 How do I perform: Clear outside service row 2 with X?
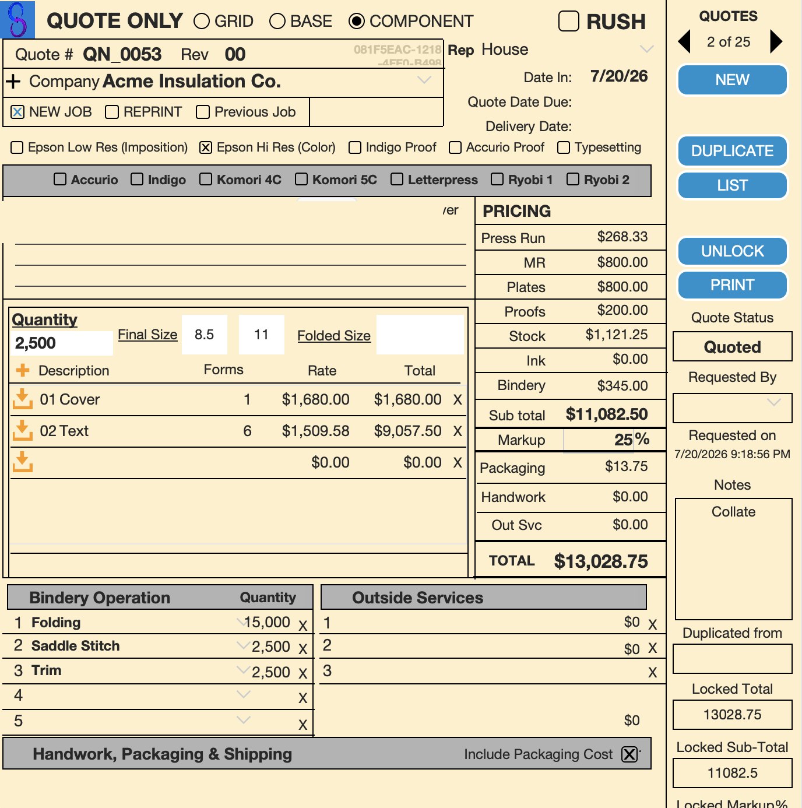[x=653, y=648]
